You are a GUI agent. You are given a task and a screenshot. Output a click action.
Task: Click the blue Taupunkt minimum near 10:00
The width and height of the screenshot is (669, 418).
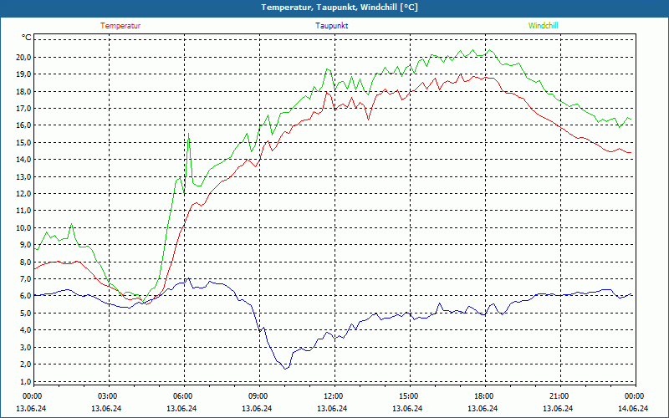(x=285, y=369)
